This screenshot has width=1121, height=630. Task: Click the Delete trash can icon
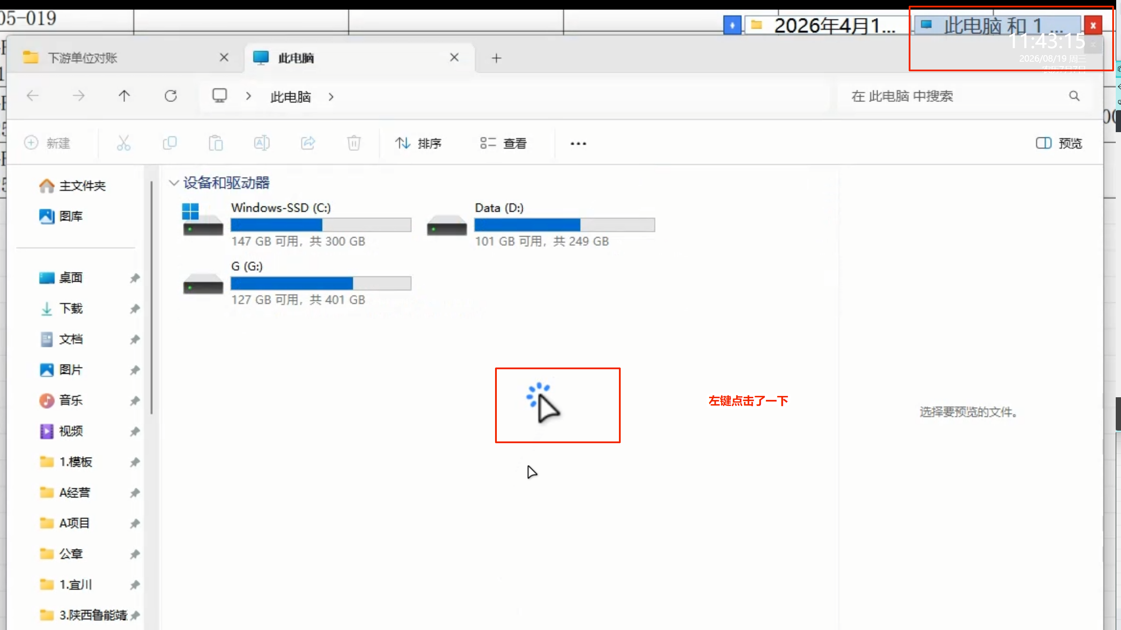pos(354,143)
